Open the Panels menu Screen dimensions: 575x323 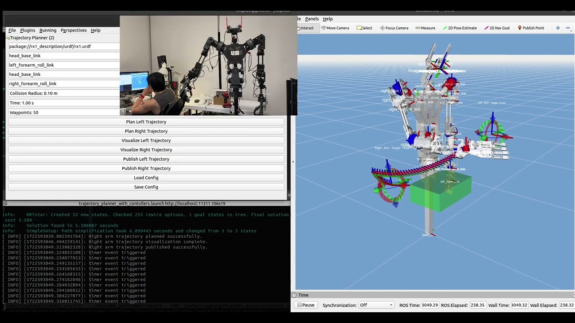pyautogui.click(x=312, y=19)
